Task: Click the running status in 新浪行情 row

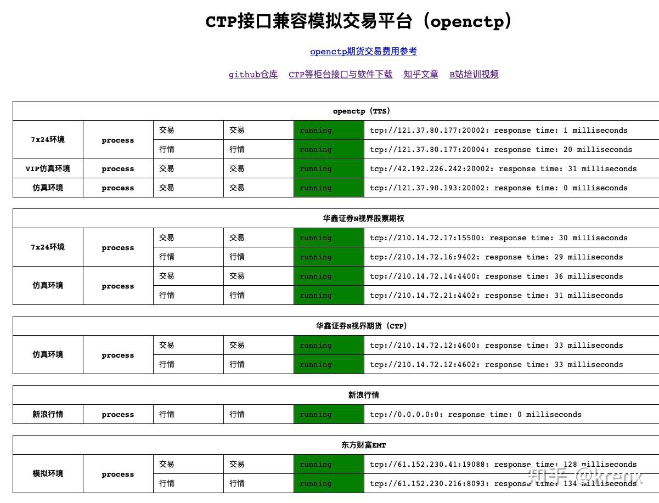Action: pyautogui.click(x=328, y=414)
